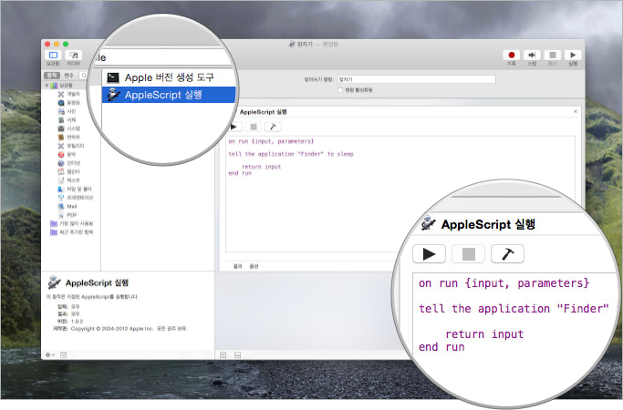Viewport: 623px width, 410px height.
Task: Click the 받아쓰기 명령 text field containing 잠자기
Action: (x=416, y=79)
